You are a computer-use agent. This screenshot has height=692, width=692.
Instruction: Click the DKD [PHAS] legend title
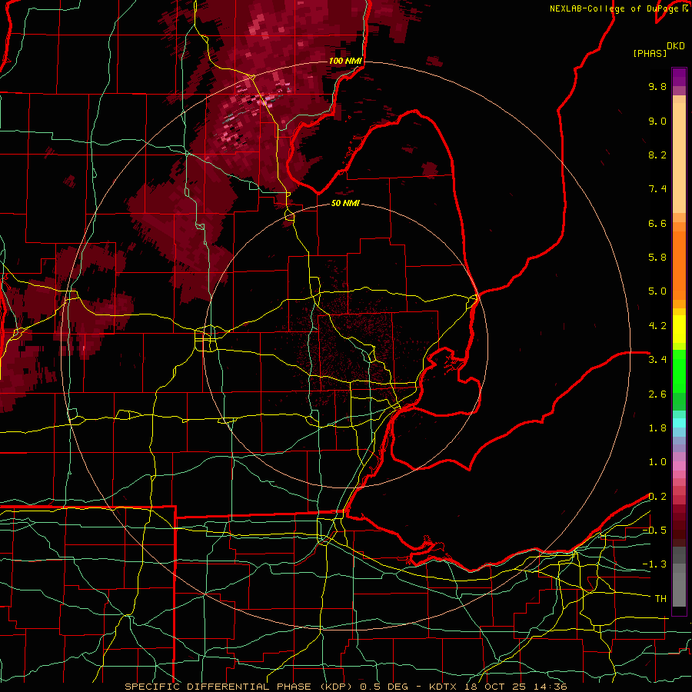[x=658, y=49]
